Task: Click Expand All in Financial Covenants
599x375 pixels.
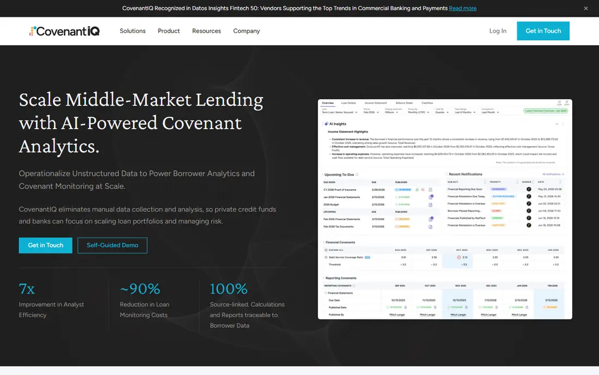Action: [334, 250]
